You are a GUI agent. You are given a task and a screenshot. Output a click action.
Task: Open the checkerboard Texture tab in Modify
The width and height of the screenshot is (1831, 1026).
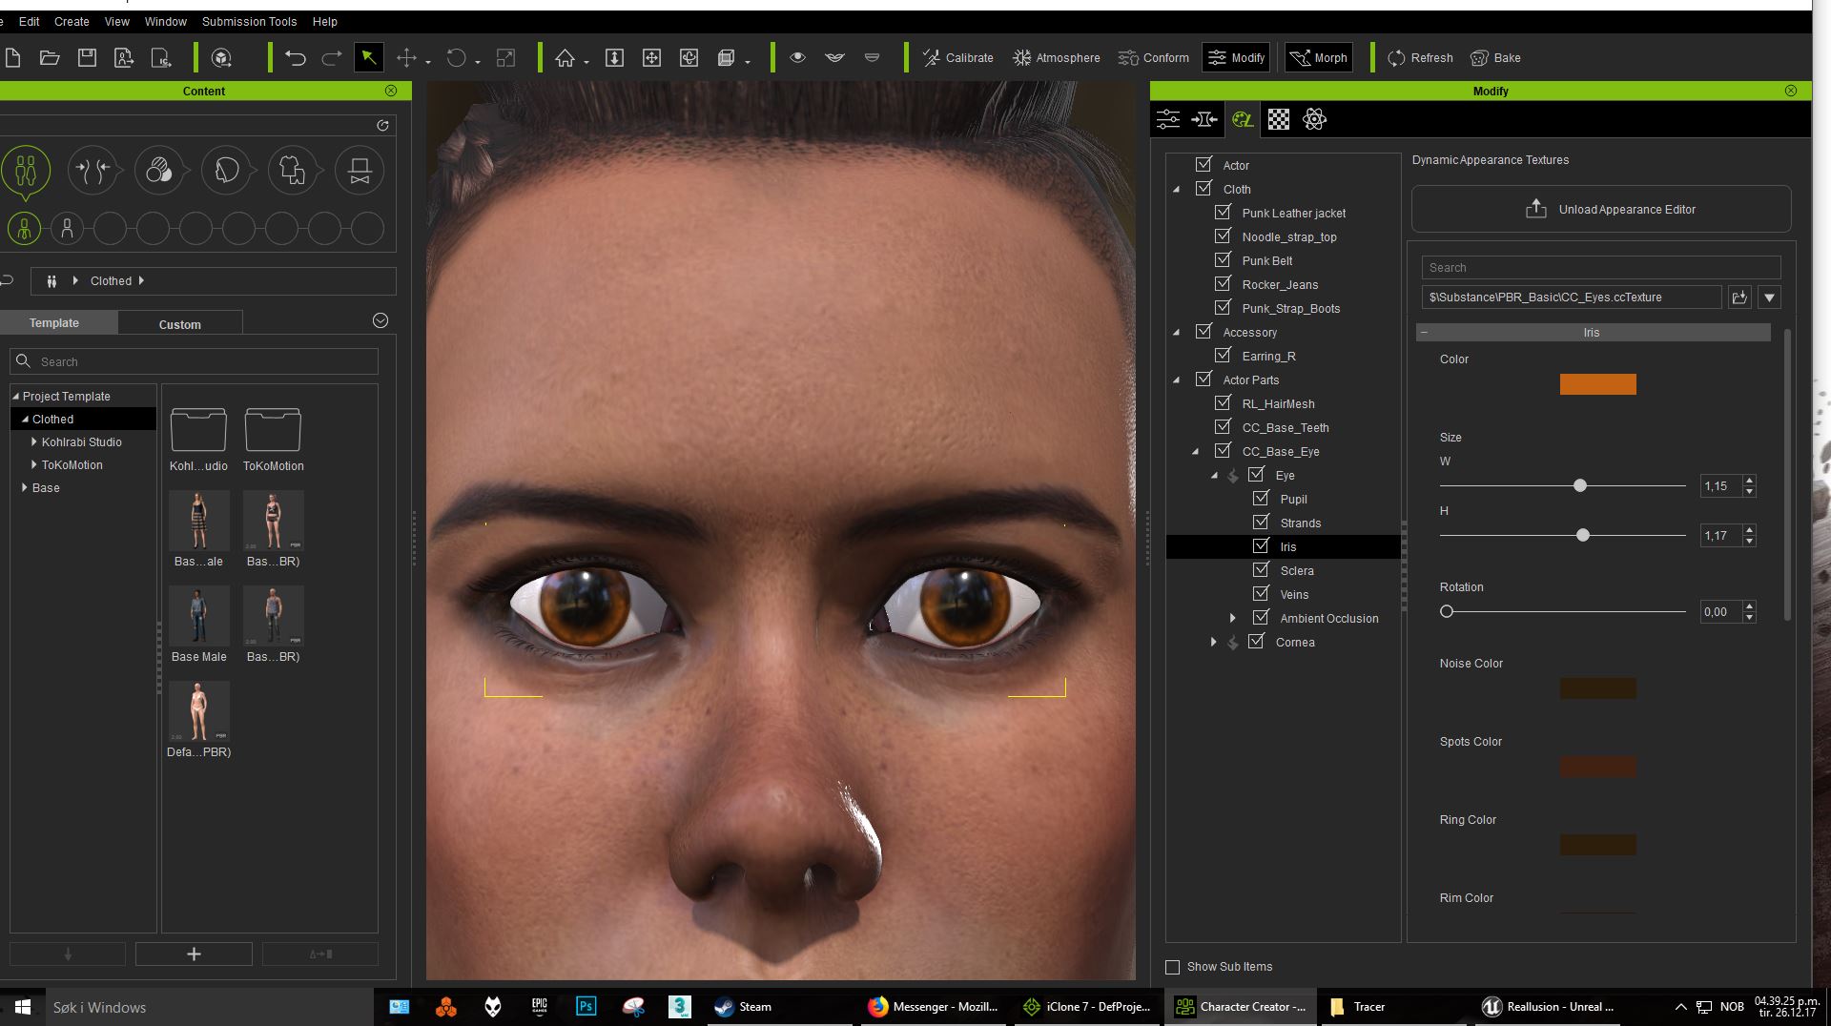click(1279, 119)
